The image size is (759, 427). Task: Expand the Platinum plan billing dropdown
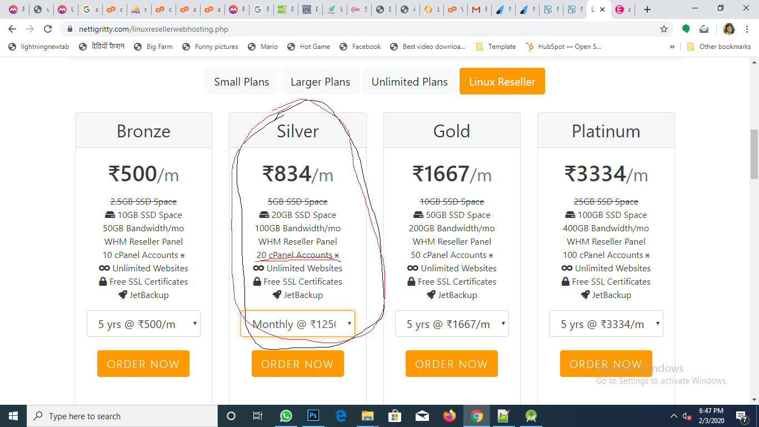tap(606, 324)
